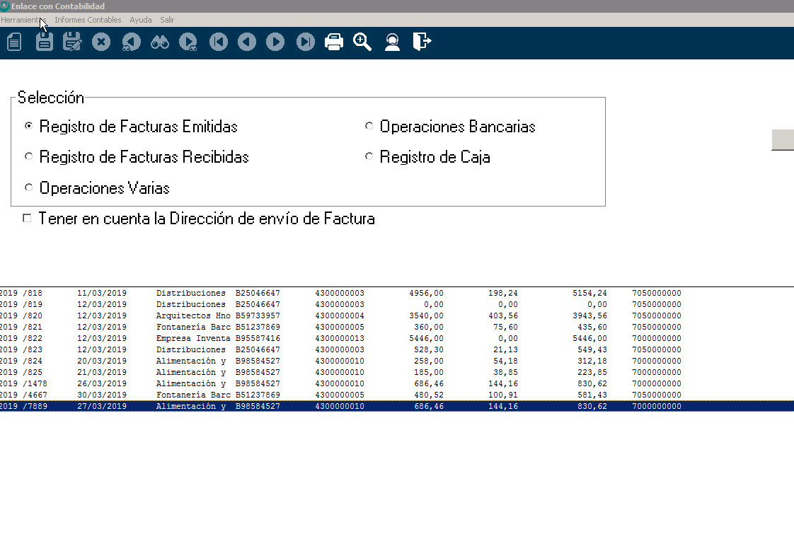Click the save-and-edit floppy with pencil icon
This screenshot has width=794, height=539.
(72, 42)
